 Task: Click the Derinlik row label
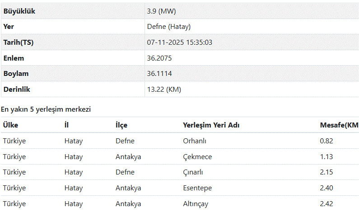pyautogui.click(x=17, y=90)
